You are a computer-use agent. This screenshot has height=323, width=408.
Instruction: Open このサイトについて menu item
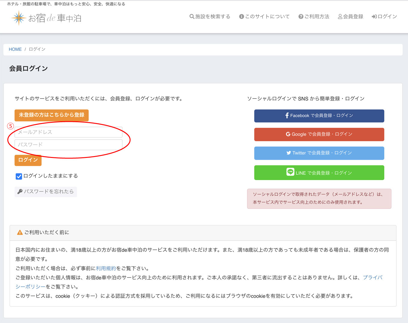click(x=264, y=17)
